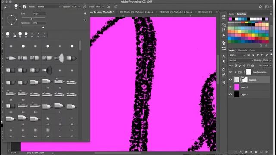Select recent brush sized 31
Screen dimensions: 276x155
point(26,34)
